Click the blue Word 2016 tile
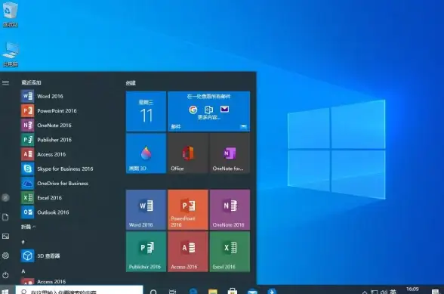444x294 pixels. (x=146, y=209)
